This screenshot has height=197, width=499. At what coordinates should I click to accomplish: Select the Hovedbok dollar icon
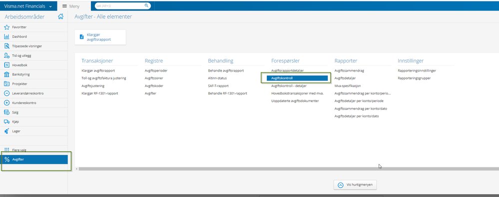click(x=6, y=65)
